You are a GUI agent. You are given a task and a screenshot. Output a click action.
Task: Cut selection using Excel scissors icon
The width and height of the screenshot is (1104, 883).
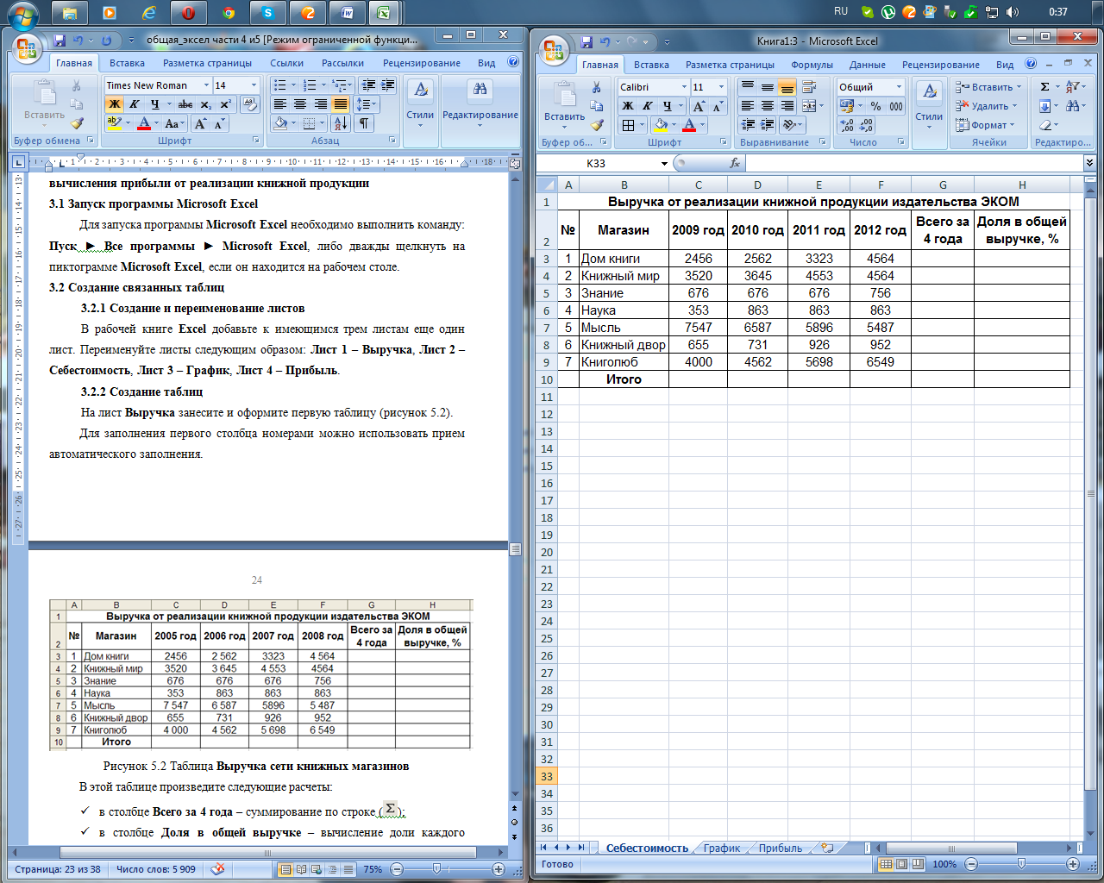(x=596, y=87)
